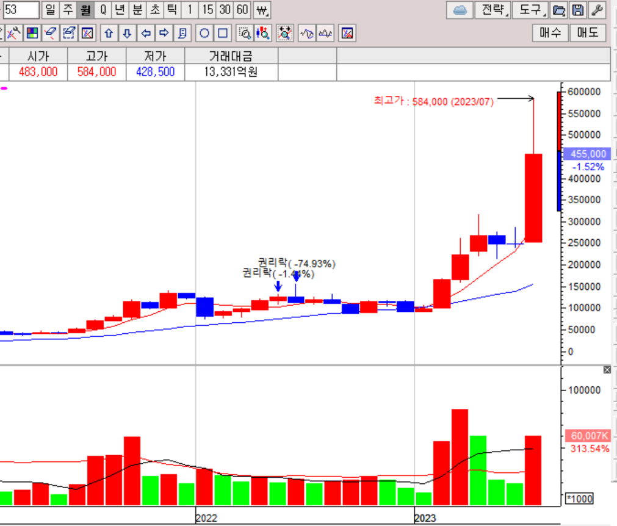
Task: Click the *1000 volume scale box
Action: [579, 499]
